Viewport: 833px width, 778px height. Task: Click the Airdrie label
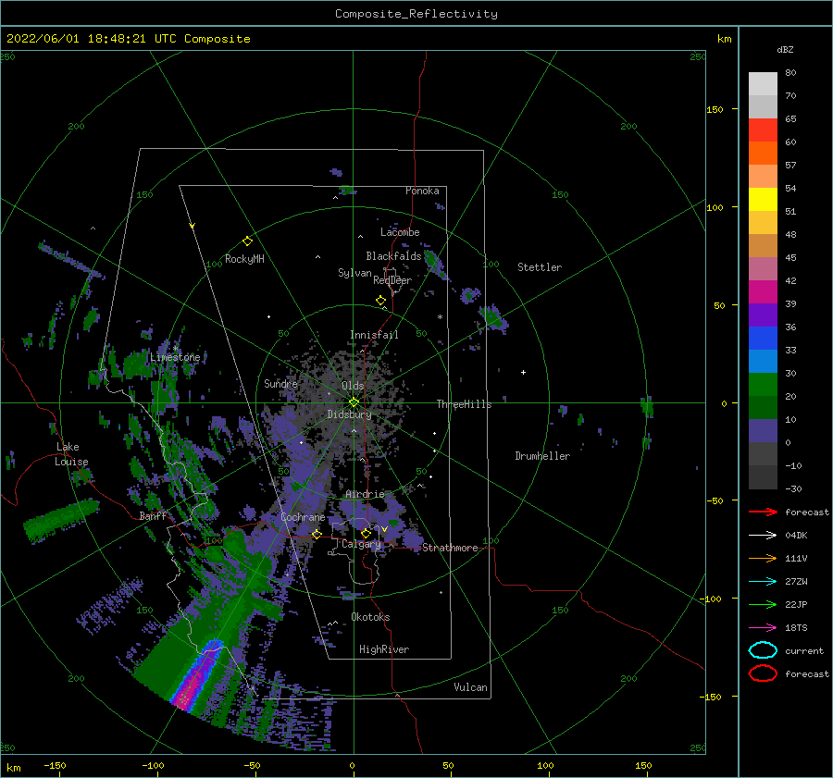pos(365,494)
